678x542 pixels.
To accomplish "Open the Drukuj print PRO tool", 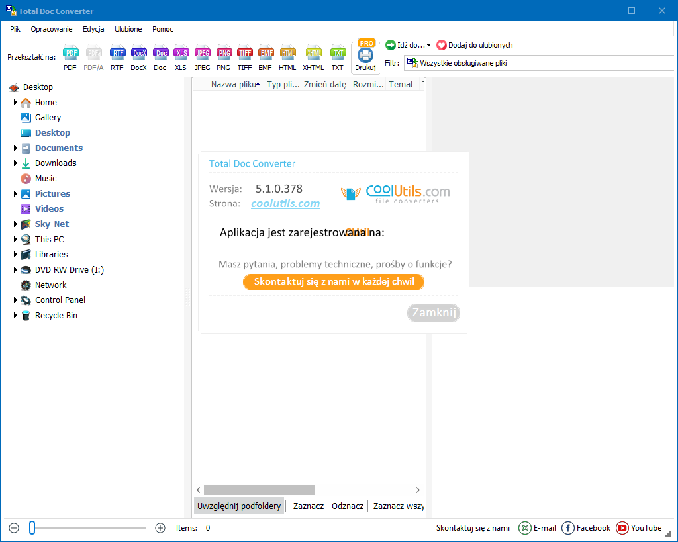I will click(x=365, y=56).
